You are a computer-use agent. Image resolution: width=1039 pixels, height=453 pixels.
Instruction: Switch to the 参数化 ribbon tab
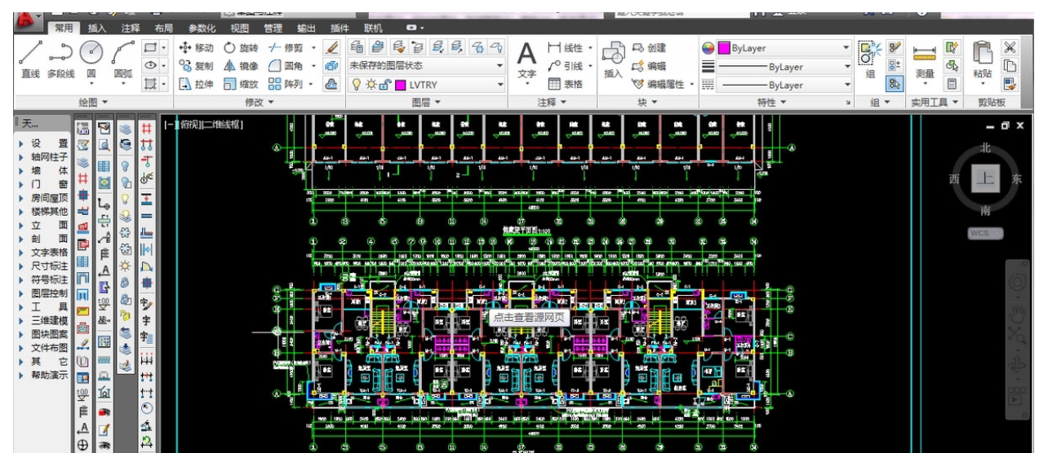point(202,29)
